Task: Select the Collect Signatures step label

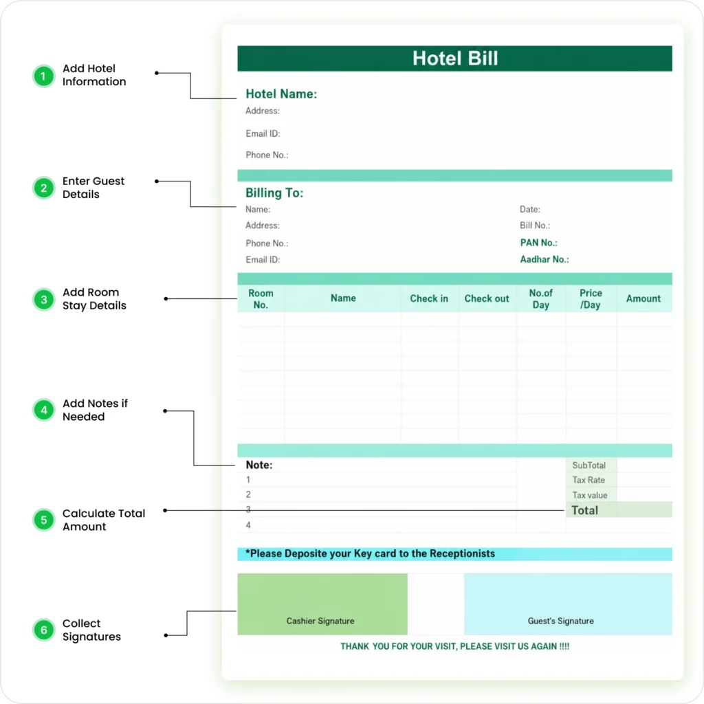Action: (x=91, y=630)
